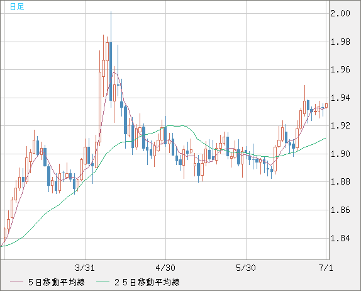Screen dimensions: 361x291
Task: Click the 4/30 date axis label
Action: (165, 268)
